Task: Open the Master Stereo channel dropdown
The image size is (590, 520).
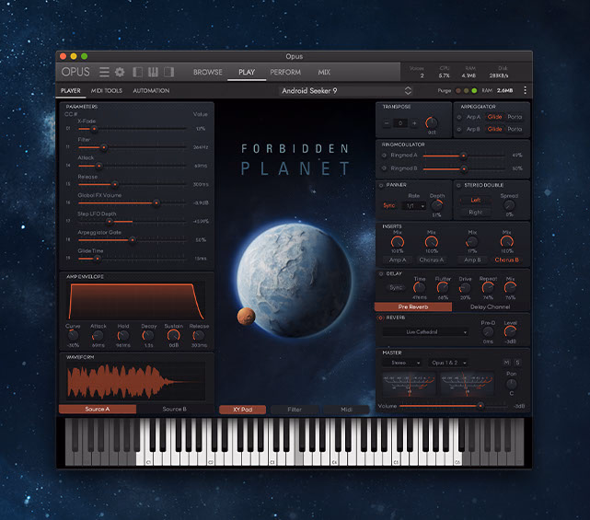Action: point(402,363)
